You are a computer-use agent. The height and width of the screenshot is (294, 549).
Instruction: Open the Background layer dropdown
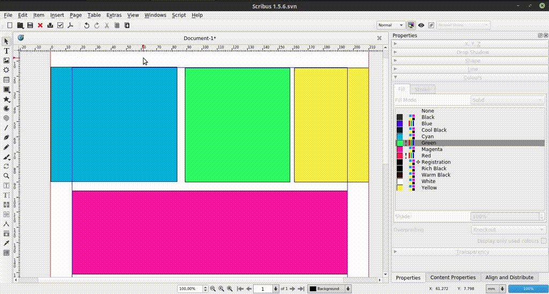[329, 289]
